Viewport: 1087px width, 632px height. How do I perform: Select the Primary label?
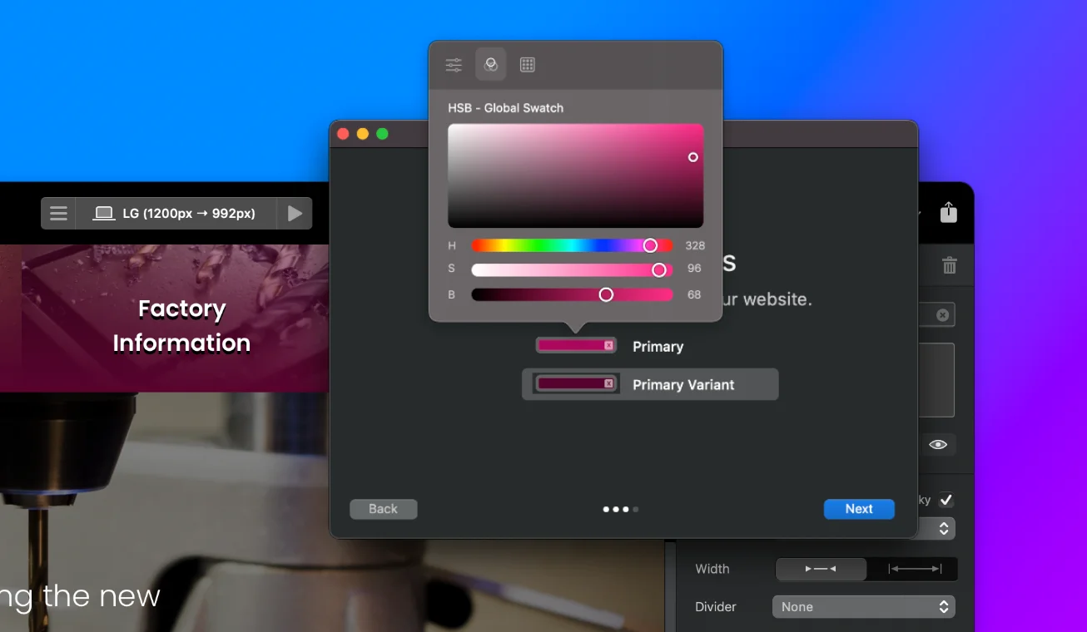point(658,347)
